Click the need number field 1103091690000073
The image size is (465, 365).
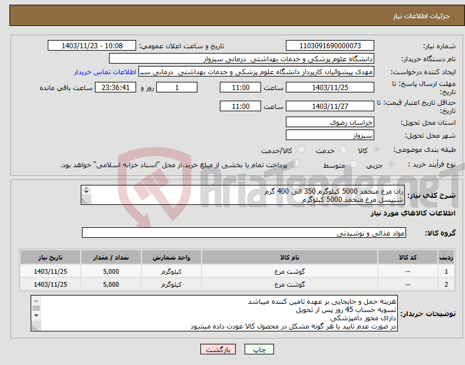tap(330, 46)
